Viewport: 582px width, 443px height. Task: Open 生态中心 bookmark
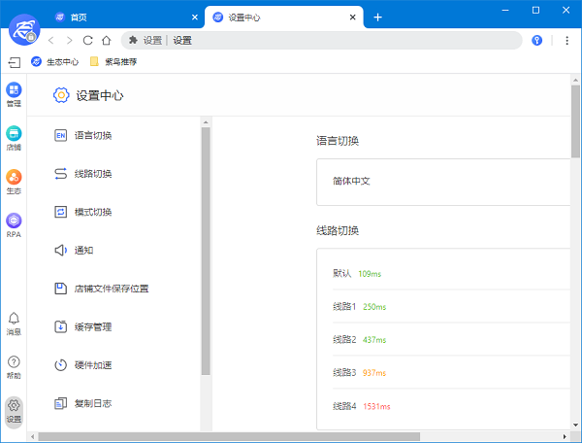click(55, 62)
